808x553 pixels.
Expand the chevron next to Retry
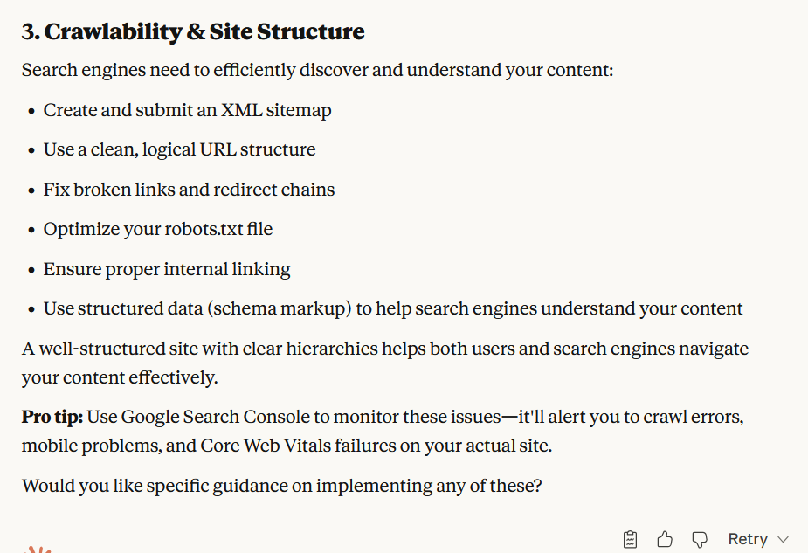point(783,539)
